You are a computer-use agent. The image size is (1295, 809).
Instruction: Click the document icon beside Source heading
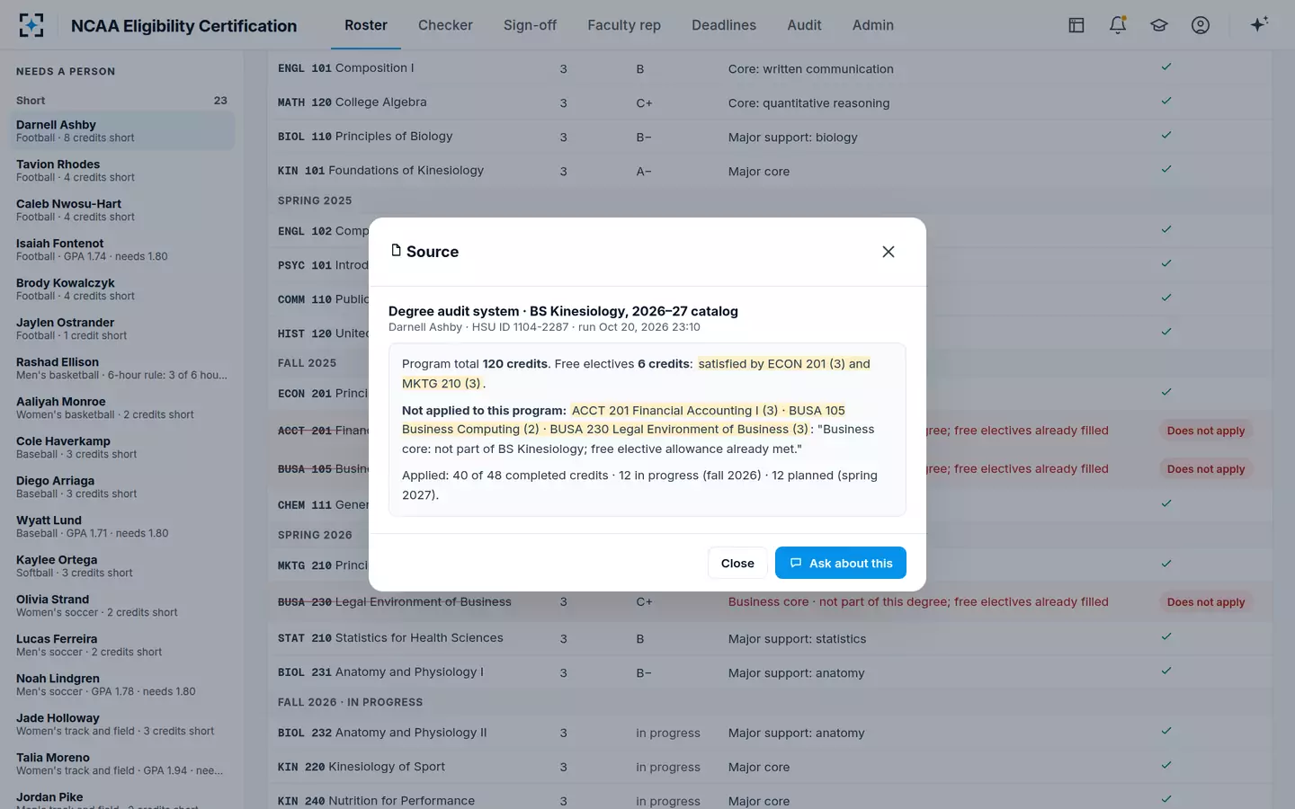pyautogui.click(x=396, y=251)
